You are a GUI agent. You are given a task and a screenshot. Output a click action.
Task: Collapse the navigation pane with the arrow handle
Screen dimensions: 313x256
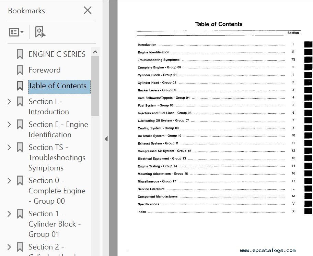click(x=106, y=139)
